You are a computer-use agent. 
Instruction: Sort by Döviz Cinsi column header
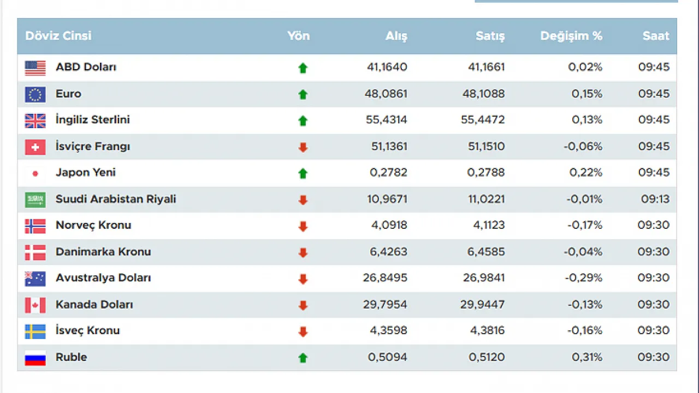58,36
